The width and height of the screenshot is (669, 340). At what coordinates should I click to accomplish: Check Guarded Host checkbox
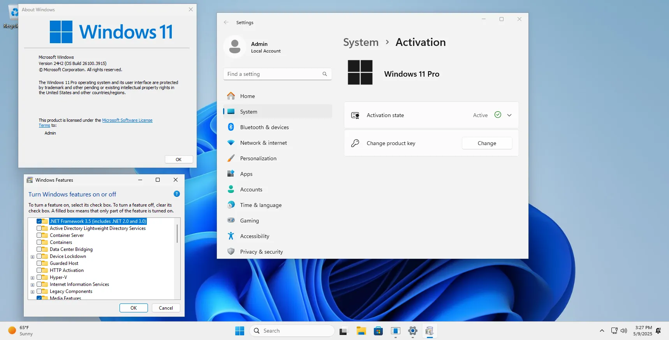39,263
